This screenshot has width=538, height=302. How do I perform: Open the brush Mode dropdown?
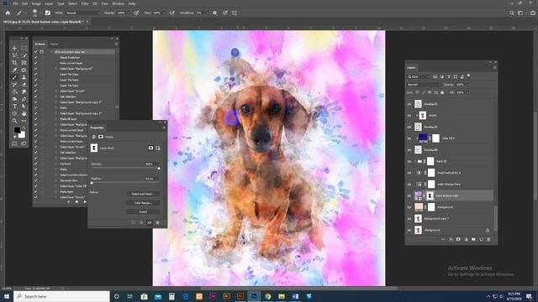pyautogui.click(x=82, y=13)
